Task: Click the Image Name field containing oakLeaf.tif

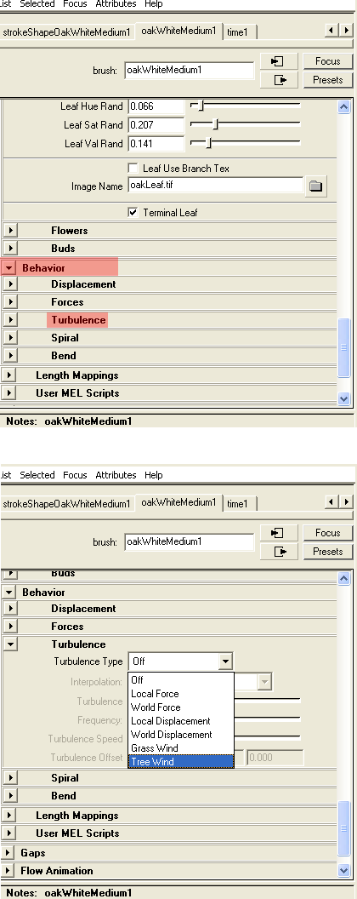Action: click(x=215, y=186)
